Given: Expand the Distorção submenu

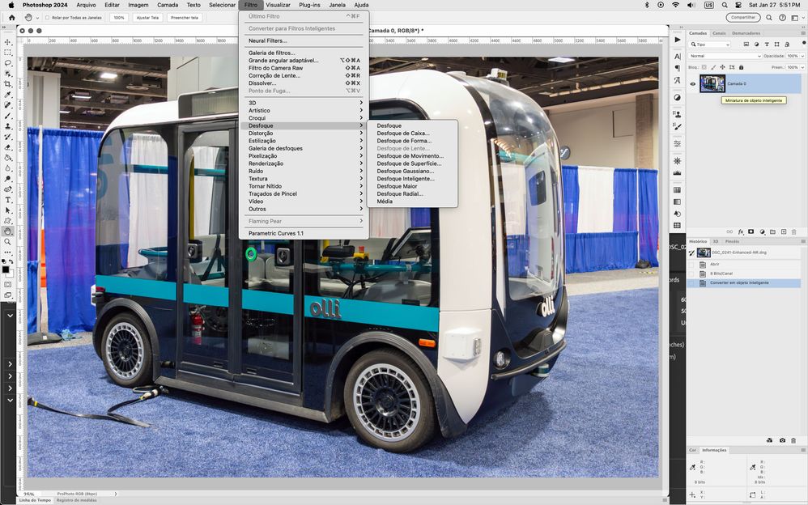Looking at the screenshot, I should coord(304,134).
